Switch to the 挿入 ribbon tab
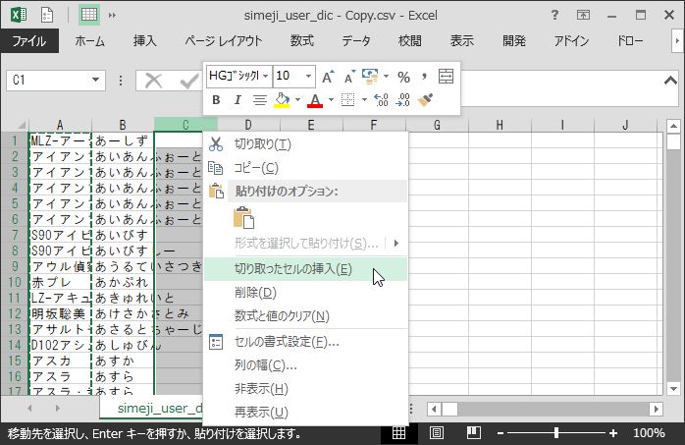Image resolution: width=685 pixels, height=445 pixels. coord(144,41)
